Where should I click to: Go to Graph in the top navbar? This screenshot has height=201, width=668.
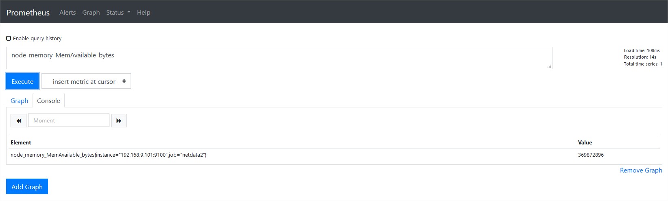tap(91, 12)
